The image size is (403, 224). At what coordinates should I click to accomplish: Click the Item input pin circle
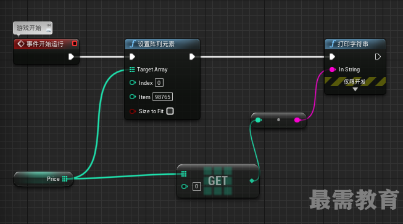133,97
